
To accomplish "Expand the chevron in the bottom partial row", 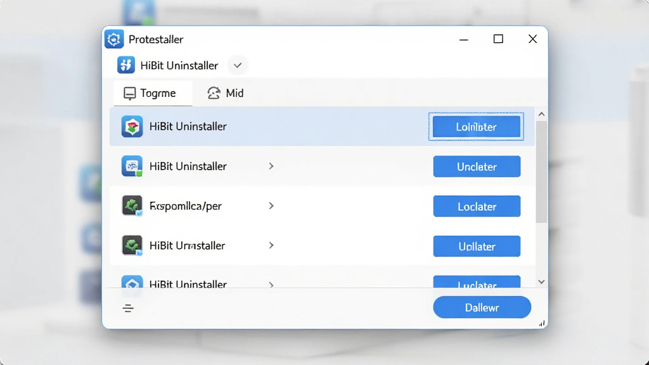I will tap(271, 285).
